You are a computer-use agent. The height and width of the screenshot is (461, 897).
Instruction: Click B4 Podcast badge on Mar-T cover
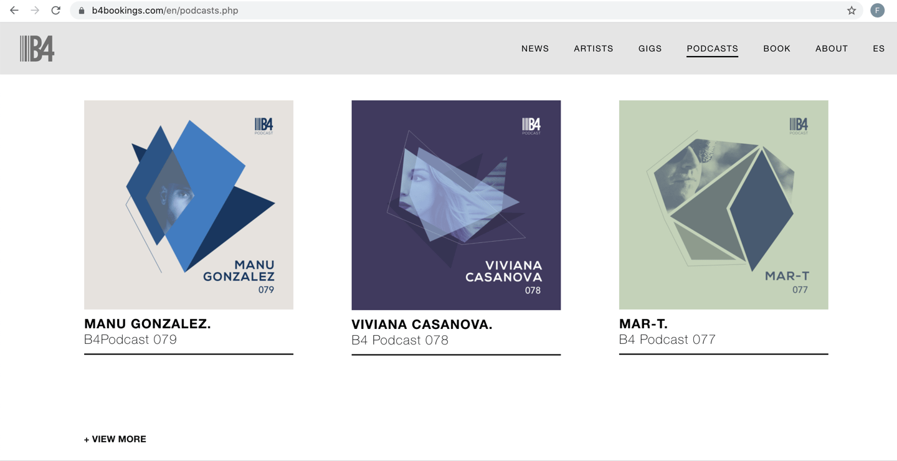[x=799, y=125]
